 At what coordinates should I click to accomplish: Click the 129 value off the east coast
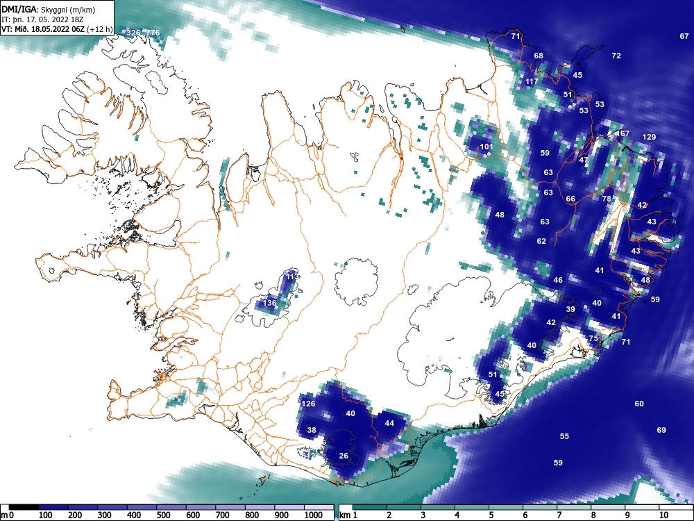[x=649, y=137]
